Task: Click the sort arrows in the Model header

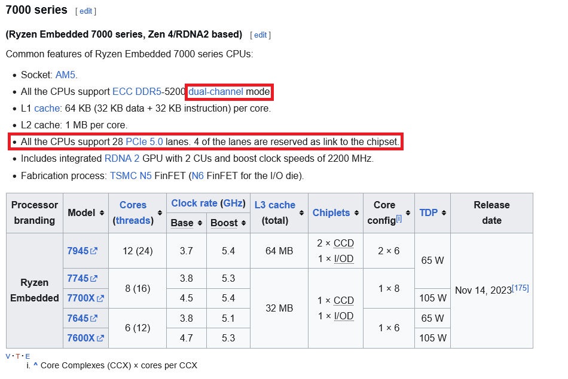Action: pos(102,213)
